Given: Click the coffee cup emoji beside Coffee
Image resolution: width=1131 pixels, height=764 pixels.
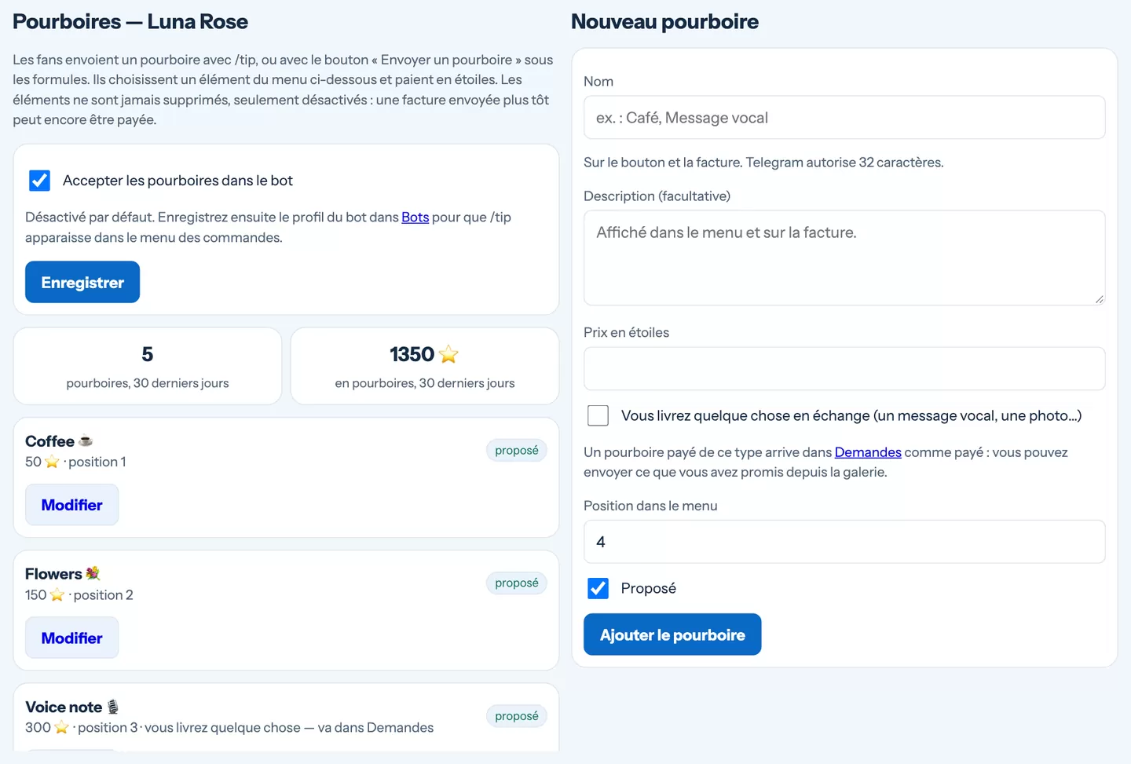Looking at the screenshot, I should (86, 440).
